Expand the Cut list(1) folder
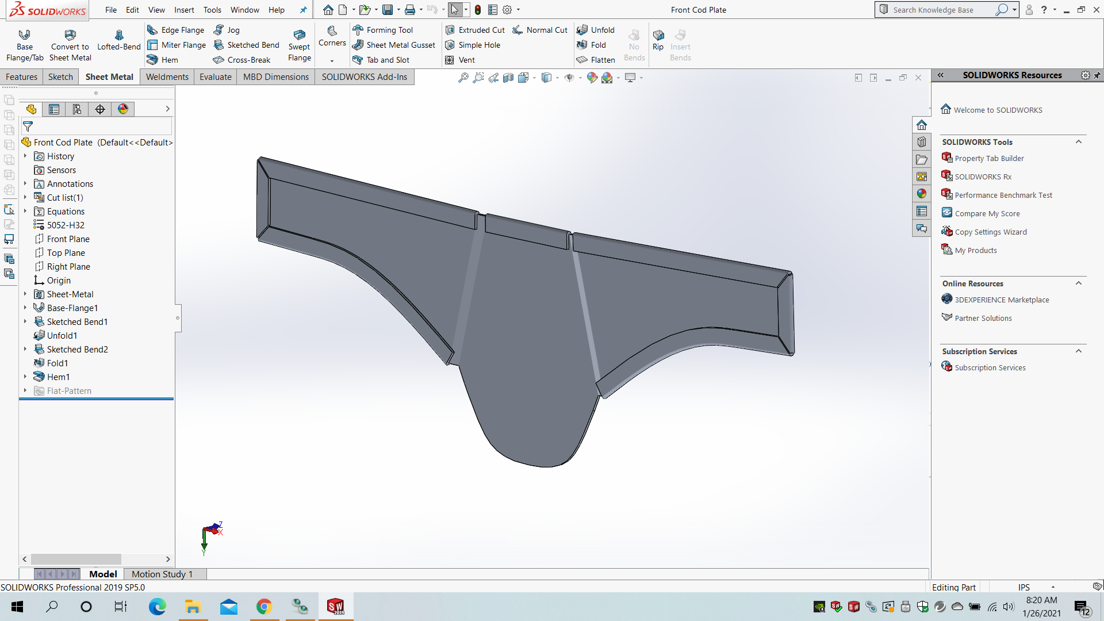The width and height of the screenshot is (1104, 621). click(x=25, y=197)
